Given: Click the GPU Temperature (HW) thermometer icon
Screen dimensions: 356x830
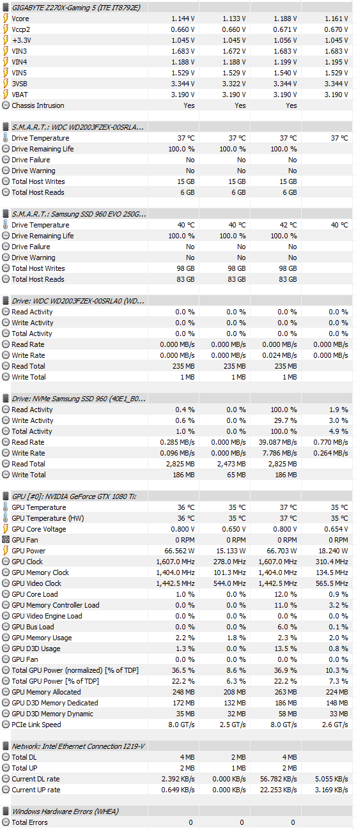Looking at the screenshot, I should coord(6,518).
